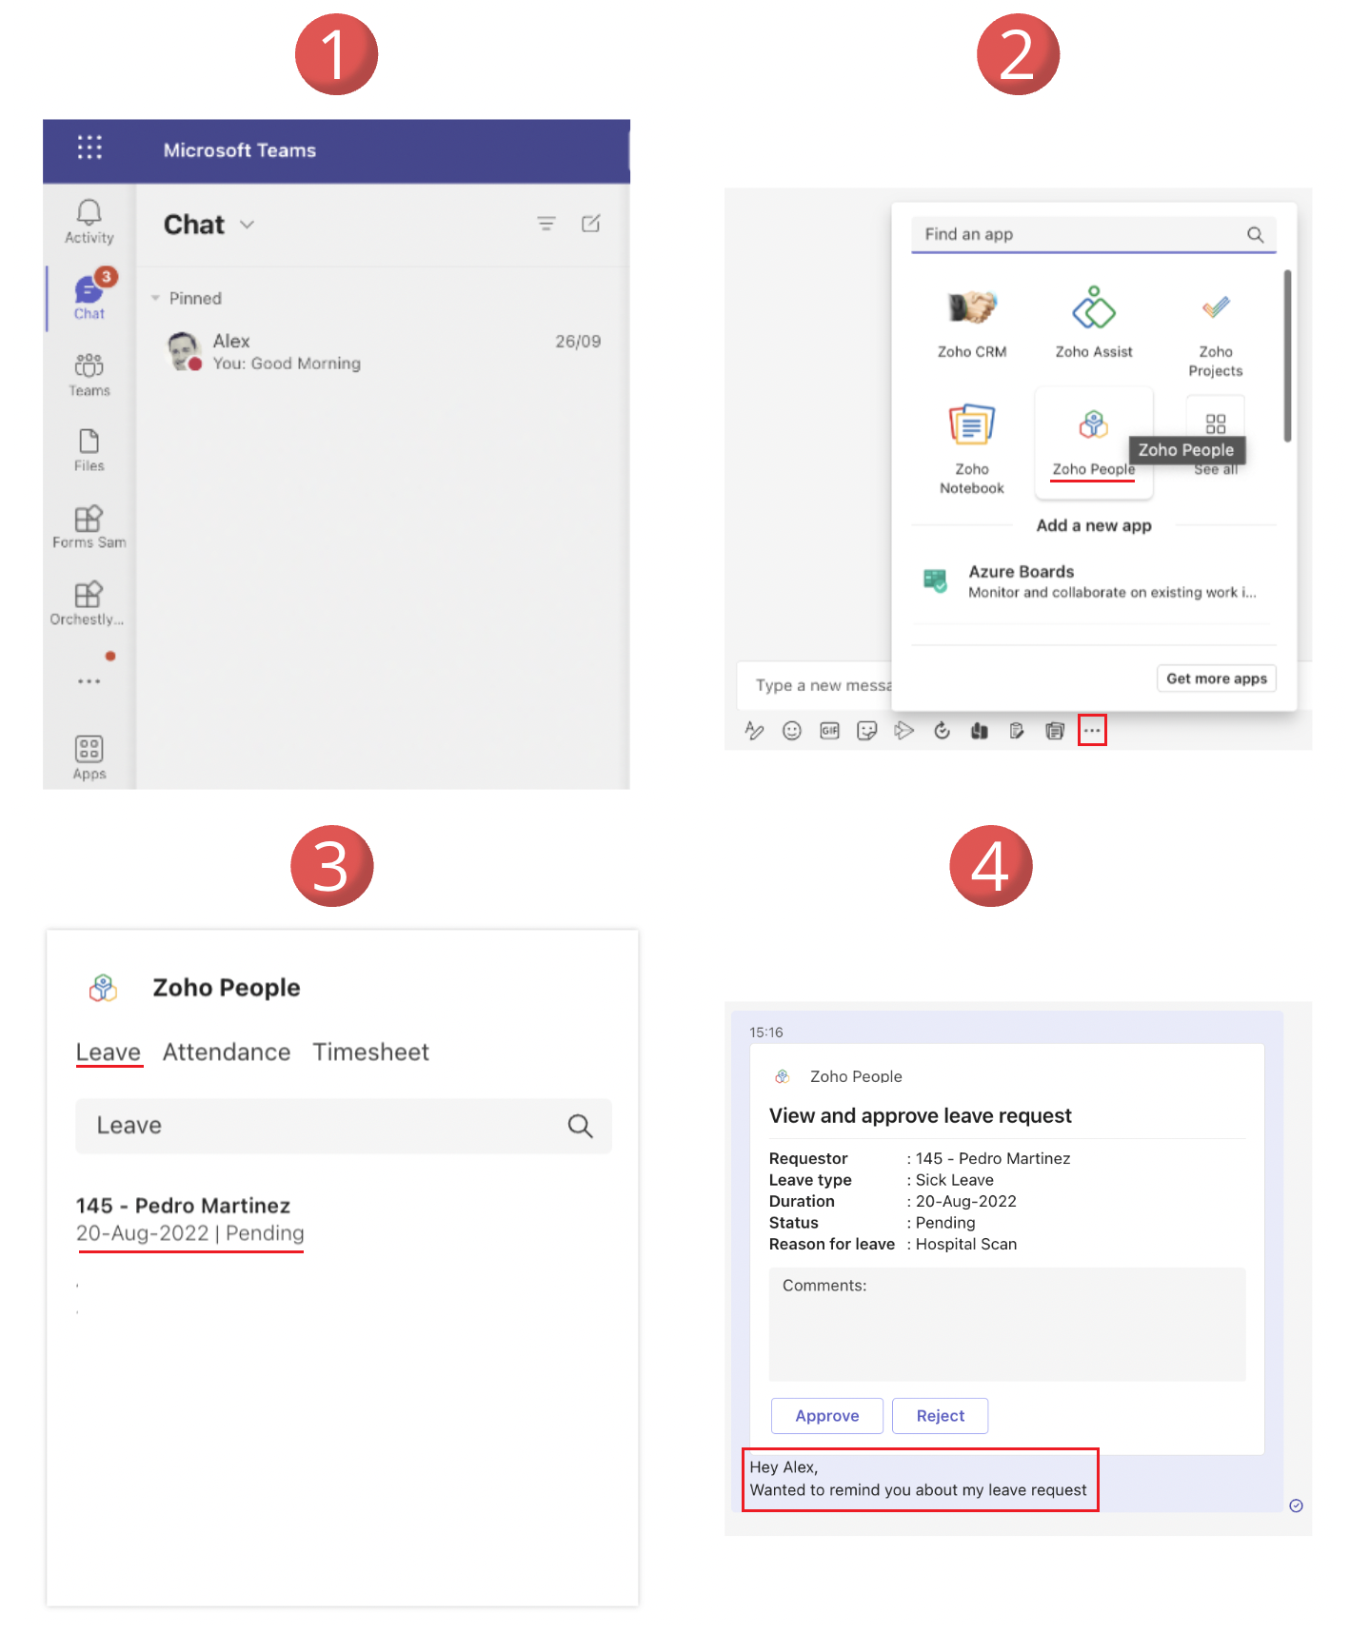Screen dimensions: 1350x1633
Task: Click the Comments text area
Action: coord(1007,1324)
